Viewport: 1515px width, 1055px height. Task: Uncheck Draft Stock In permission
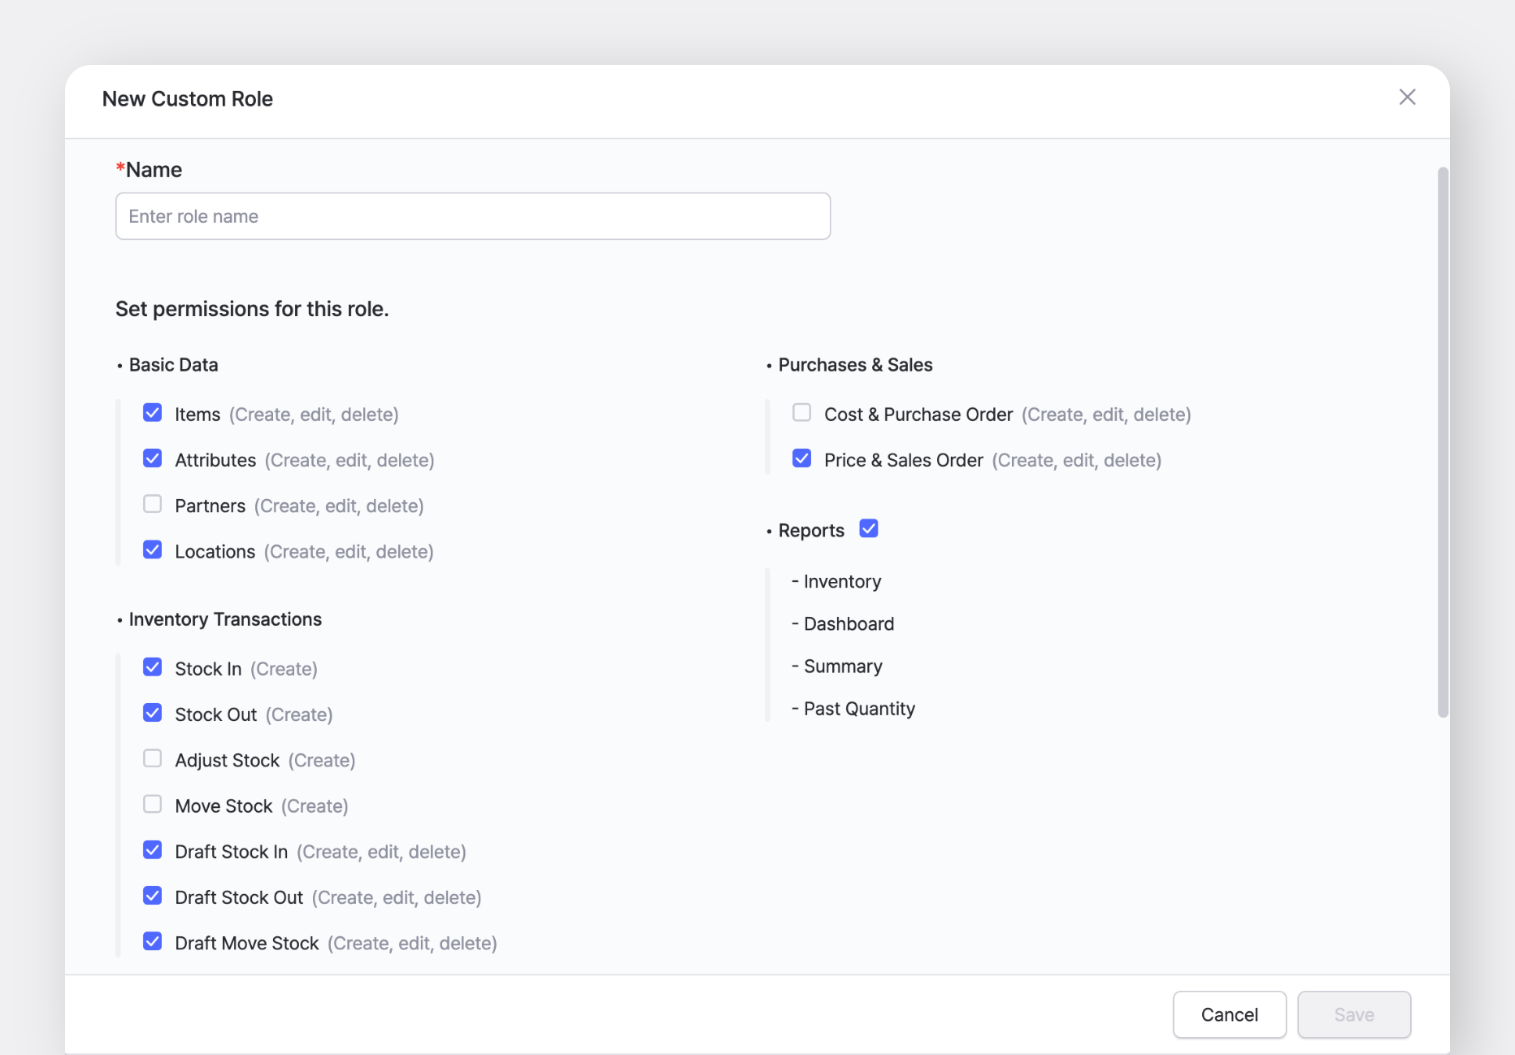152,850
